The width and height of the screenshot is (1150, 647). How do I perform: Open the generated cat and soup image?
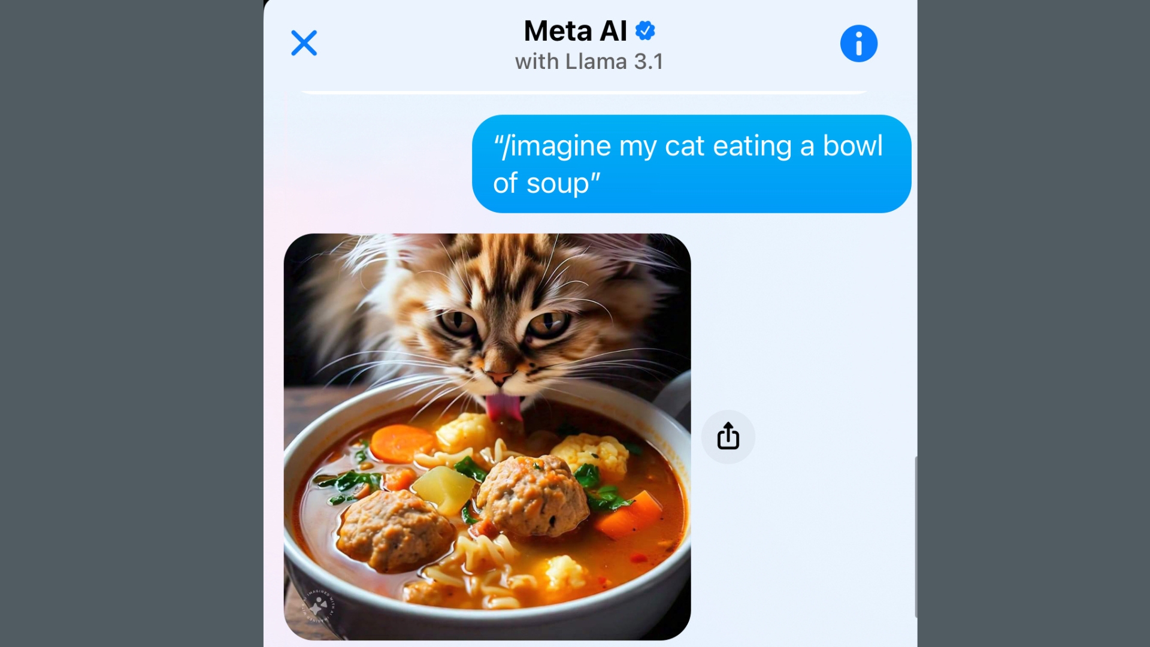pyautogui.click(x=487, y=437)
